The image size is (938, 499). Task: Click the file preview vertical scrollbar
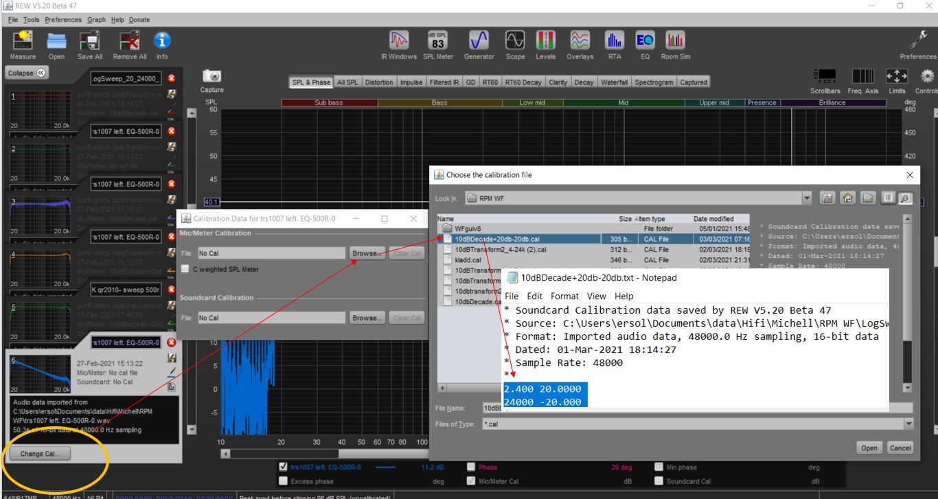tap(907, 303)
